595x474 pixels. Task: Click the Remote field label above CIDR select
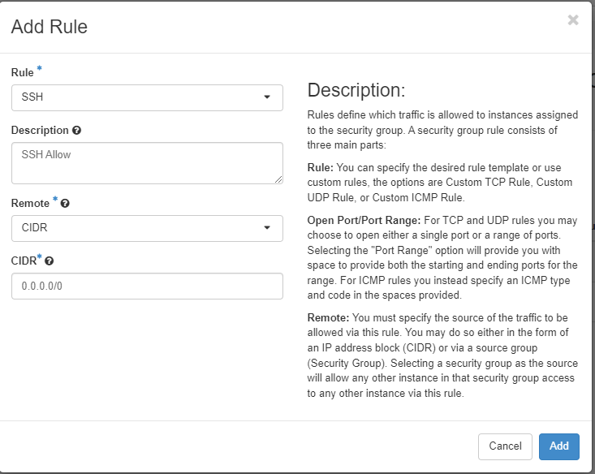(x=30, y=204)
